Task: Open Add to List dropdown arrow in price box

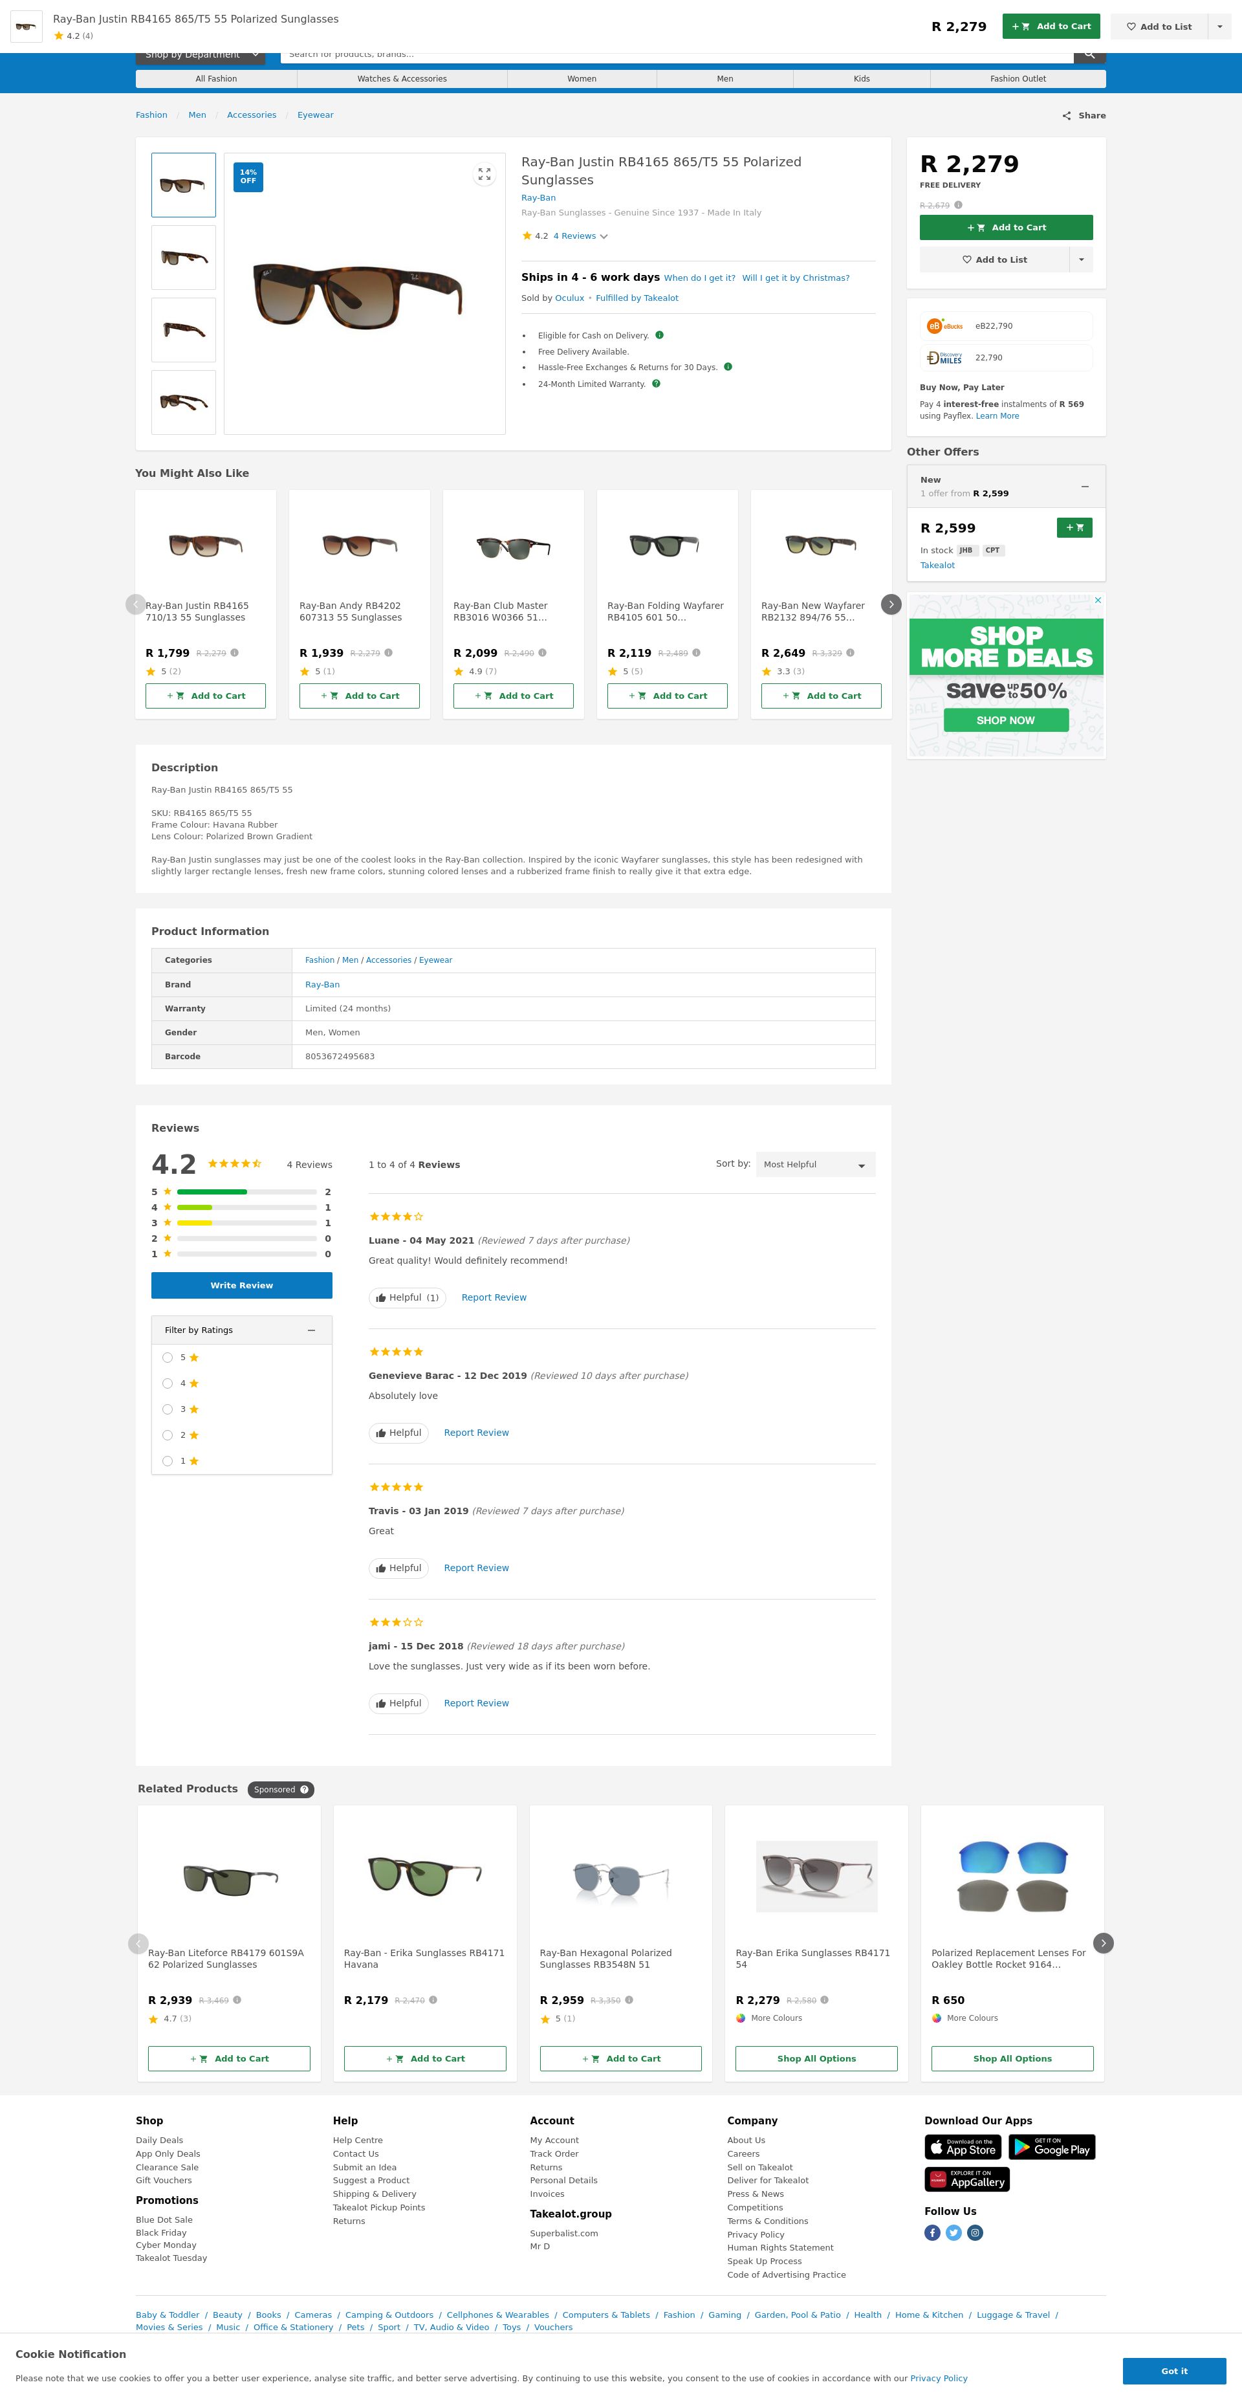Action: pyautogui.click(x=1081, y=260)
